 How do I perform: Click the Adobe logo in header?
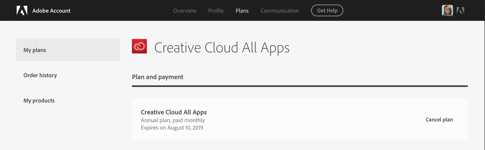pyautogui.click(x=22, y=11)
